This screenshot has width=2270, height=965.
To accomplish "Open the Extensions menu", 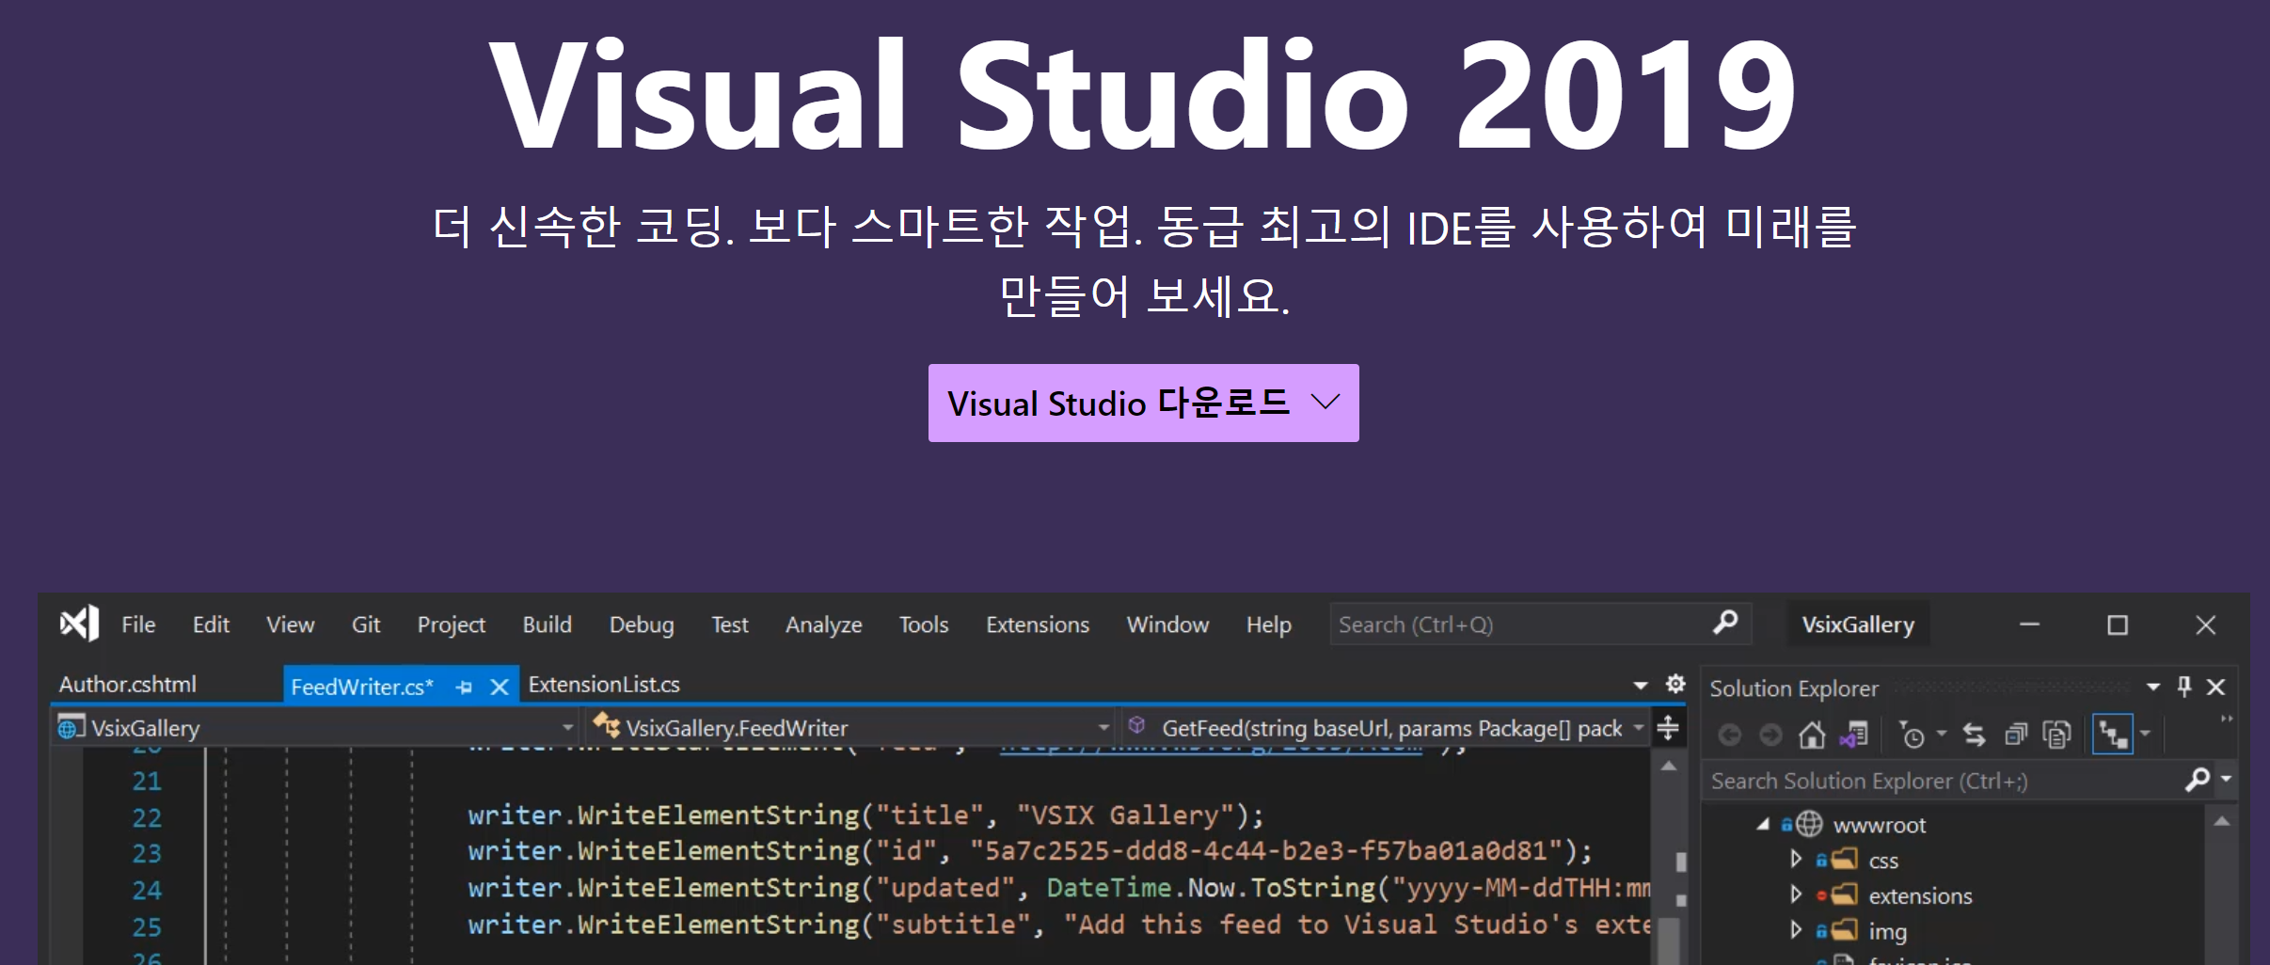I will click(x=1038, y=625).
